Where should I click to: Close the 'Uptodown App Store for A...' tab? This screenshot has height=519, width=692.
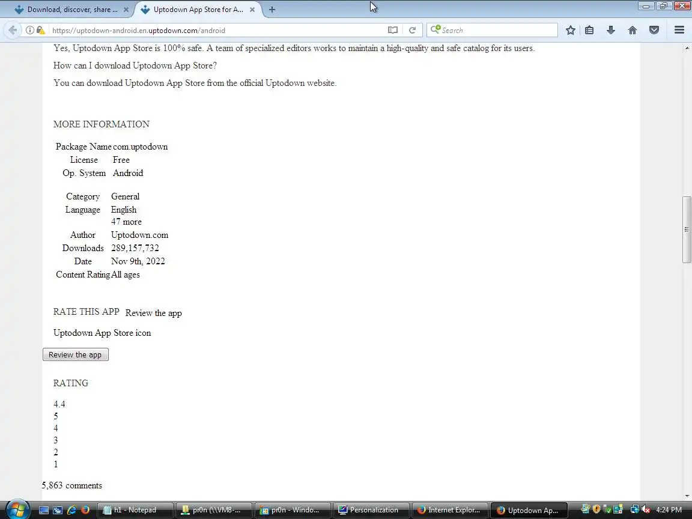252,9
